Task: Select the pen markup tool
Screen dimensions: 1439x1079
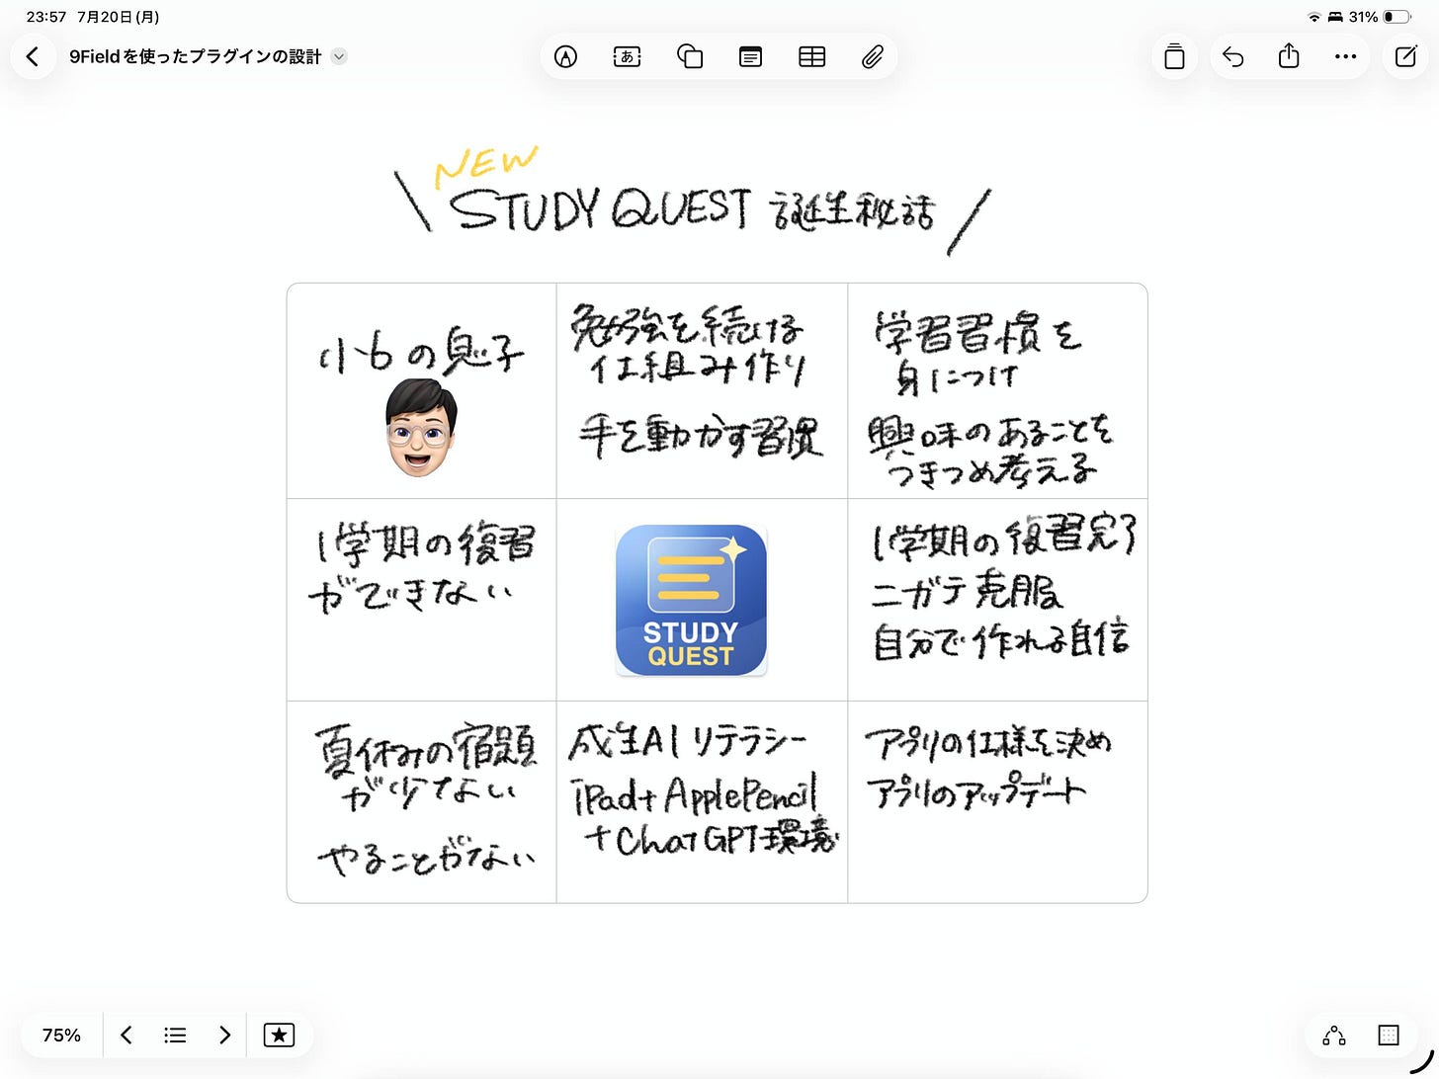Action: pos(565,56)
